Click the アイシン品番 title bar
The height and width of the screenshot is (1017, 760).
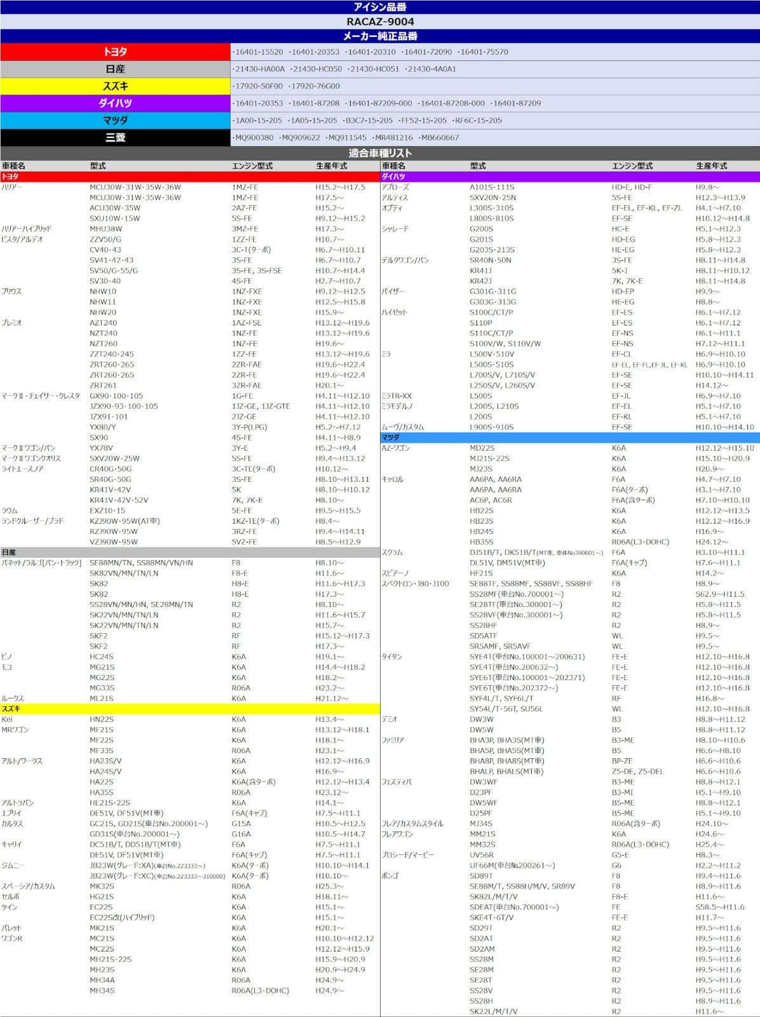pos(380,7)
